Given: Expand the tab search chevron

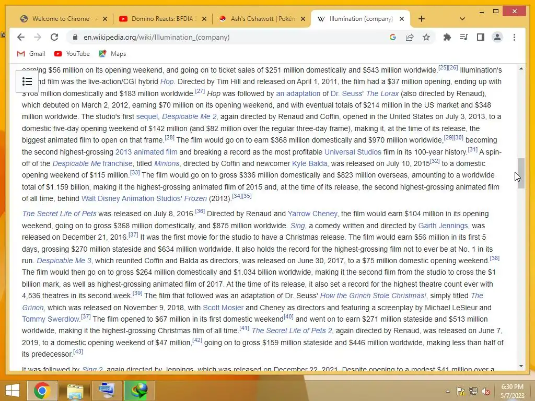Looking at the screenshot, I should tap(462, 19).
